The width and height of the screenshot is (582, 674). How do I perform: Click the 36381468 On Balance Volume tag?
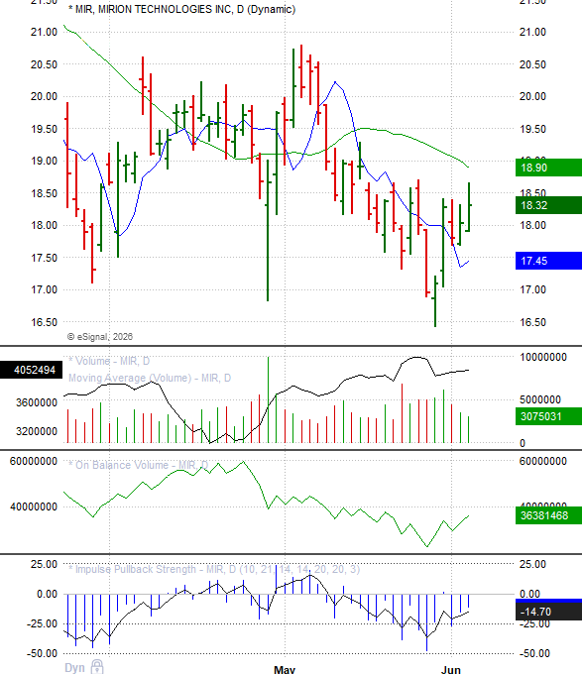click(548, 515)
